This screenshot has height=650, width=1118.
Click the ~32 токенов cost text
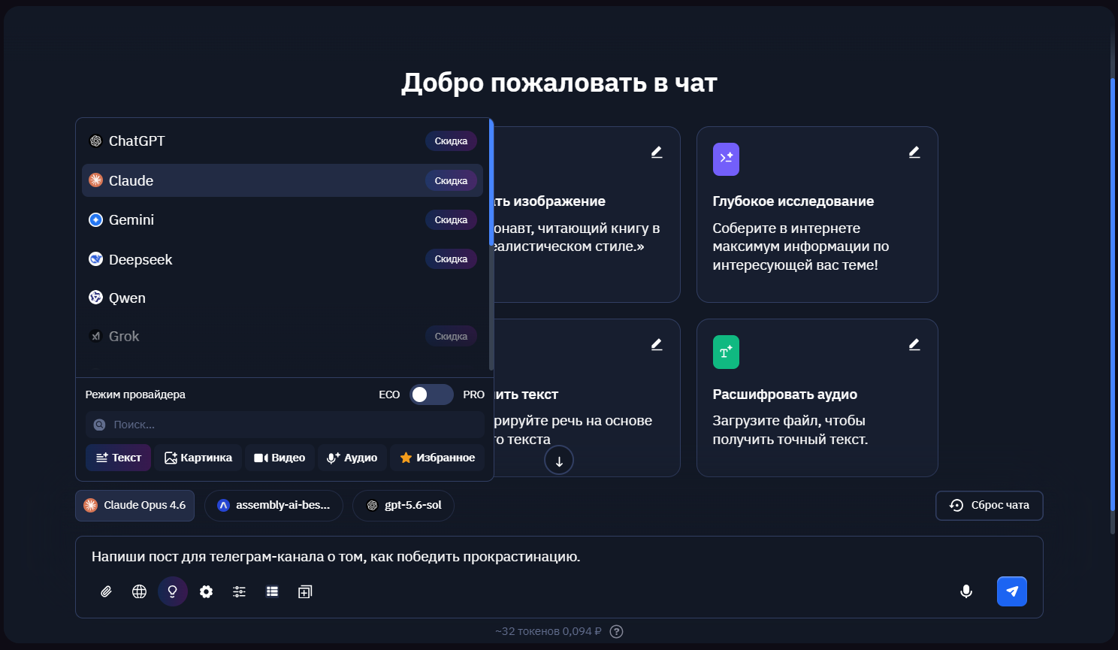pyautogui.click(x=548, y=631)
